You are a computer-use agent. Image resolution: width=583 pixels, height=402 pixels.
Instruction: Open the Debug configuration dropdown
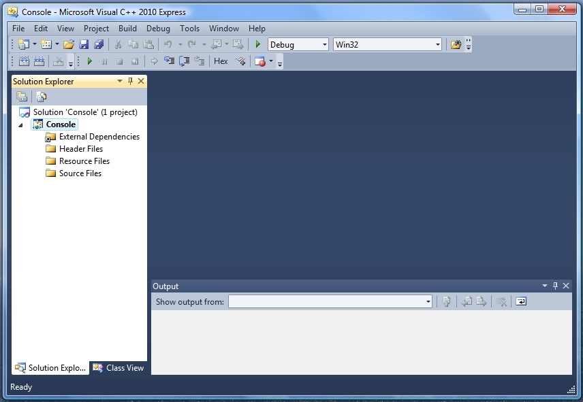pos(323,45)
